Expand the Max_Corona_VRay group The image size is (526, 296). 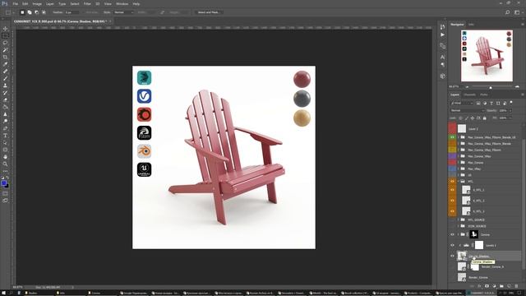pos(459,156)
